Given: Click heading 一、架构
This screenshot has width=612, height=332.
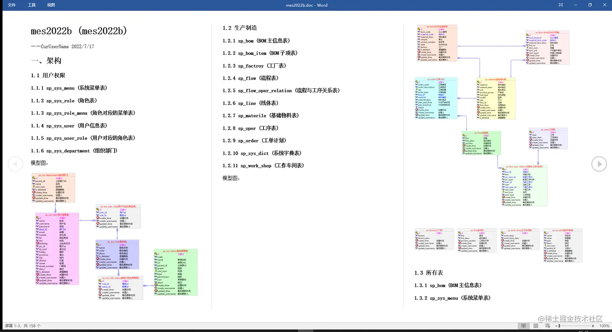Looking at the screenshot, I should pyautogui.click(x=46, y=61).
